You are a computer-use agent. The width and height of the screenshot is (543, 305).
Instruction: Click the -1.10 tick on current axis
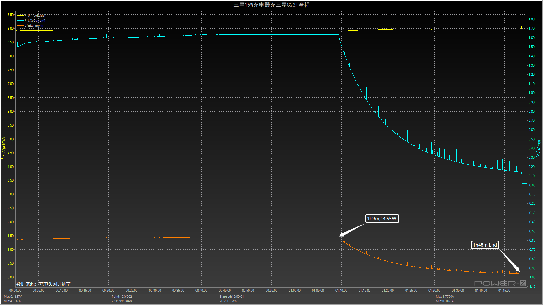point(532,287)
